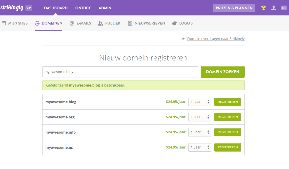Click the NL language badge
Screen dimensions: 289x169
(x=284, y=8)
